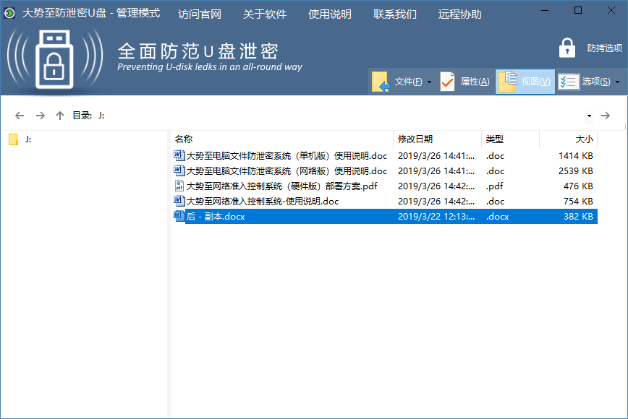Click the 选项(S) toolbar label
The width and height of the screenshot is (628, 419).
pos(596,82)
